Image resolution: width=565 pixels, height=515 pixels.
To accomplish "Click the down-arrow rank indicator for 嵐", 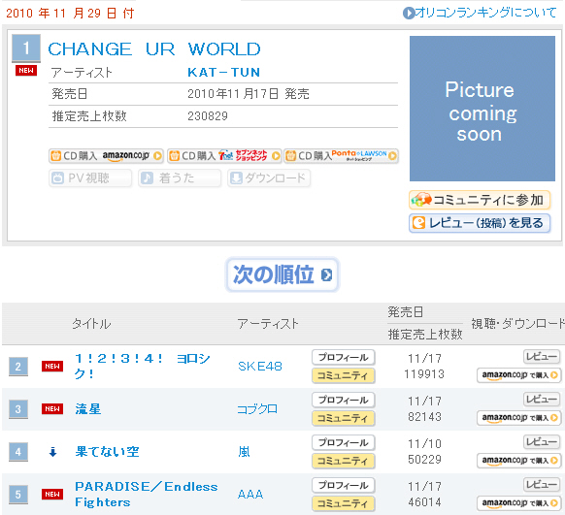I will (x=52, y=452).
